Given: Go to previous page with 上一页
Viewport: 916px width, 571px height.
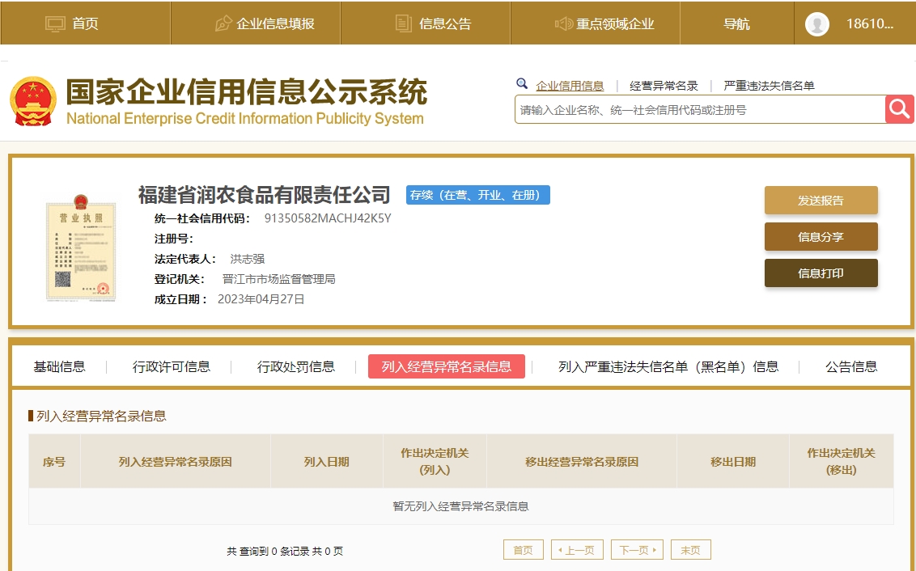Looking at the screenshot, I should coord(577,550).
